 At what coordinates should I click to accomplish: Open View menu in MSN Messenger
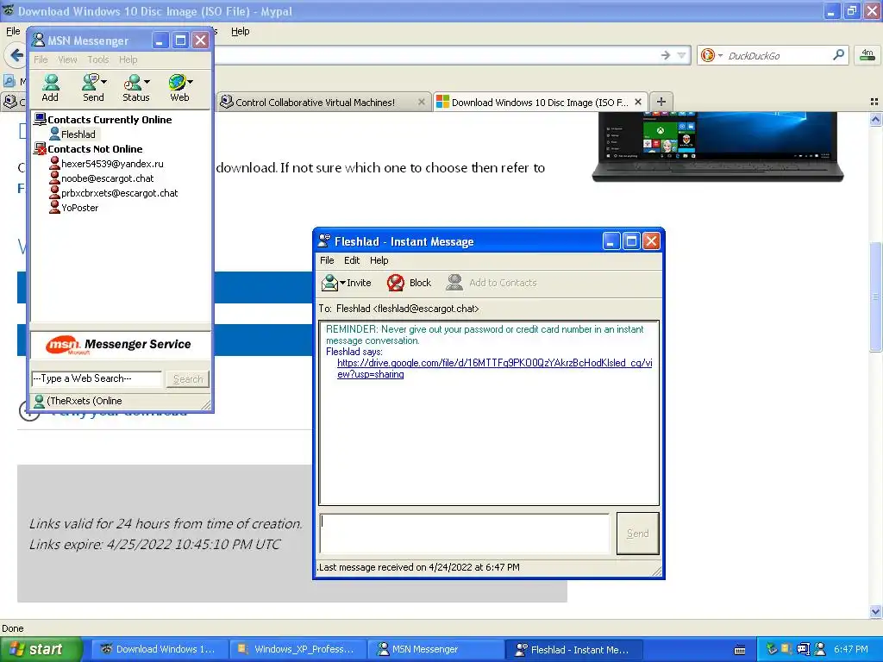(67, 59)
